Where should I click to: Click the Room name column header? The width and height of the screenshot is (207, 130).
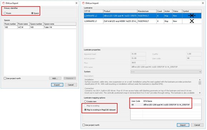click(x=23, y=24)
